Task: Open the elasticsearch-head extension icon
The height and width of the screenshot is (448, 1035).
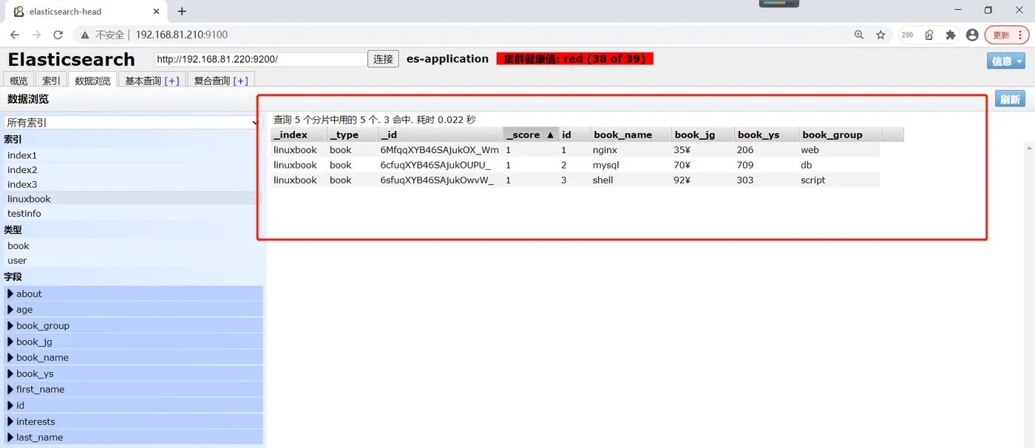Action: tap(929, 35)
